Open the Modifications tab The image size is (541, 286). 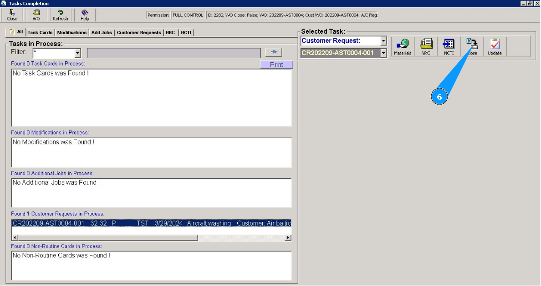72,32
